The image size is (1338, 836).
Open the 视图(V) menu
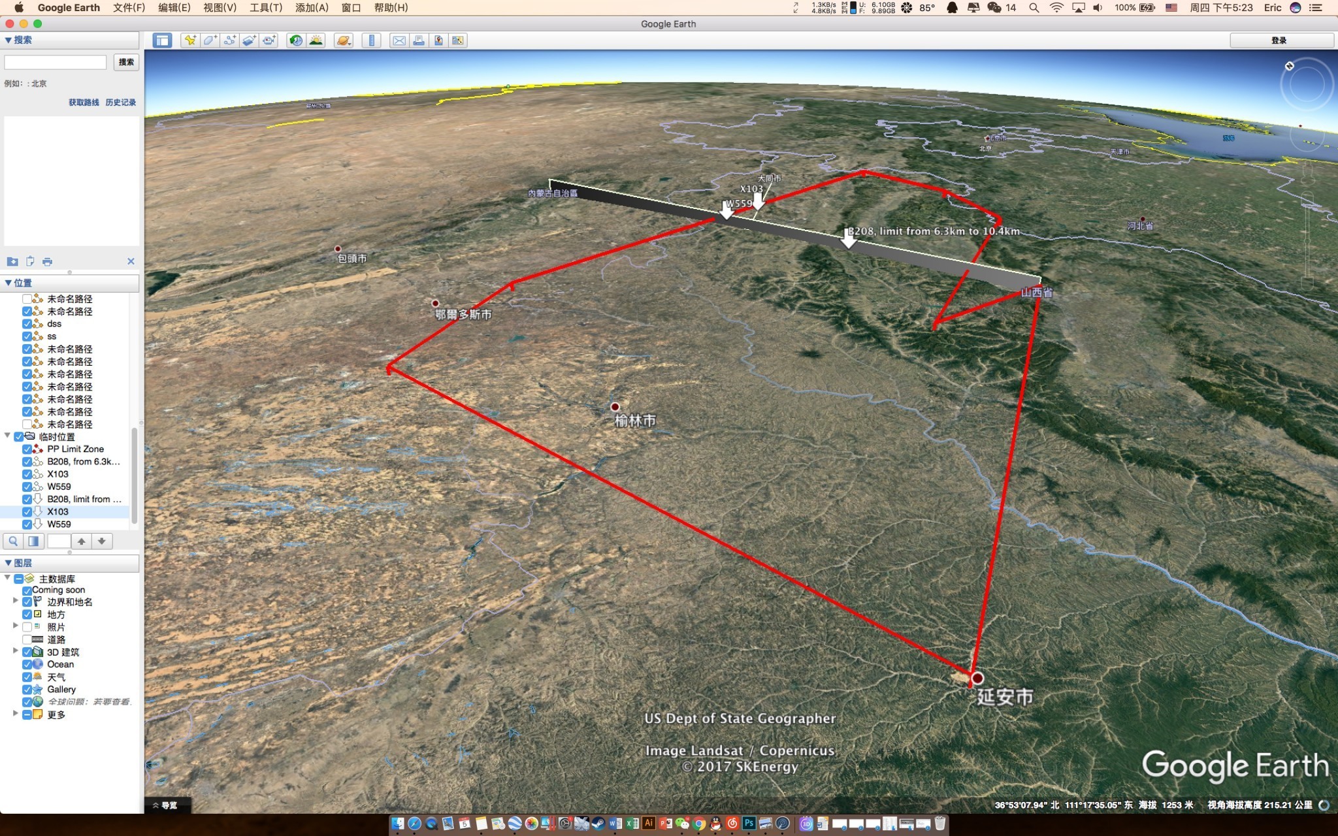220,8
